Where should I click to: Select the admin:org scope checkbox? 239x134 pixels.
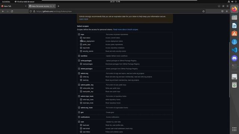click(79, 73)
